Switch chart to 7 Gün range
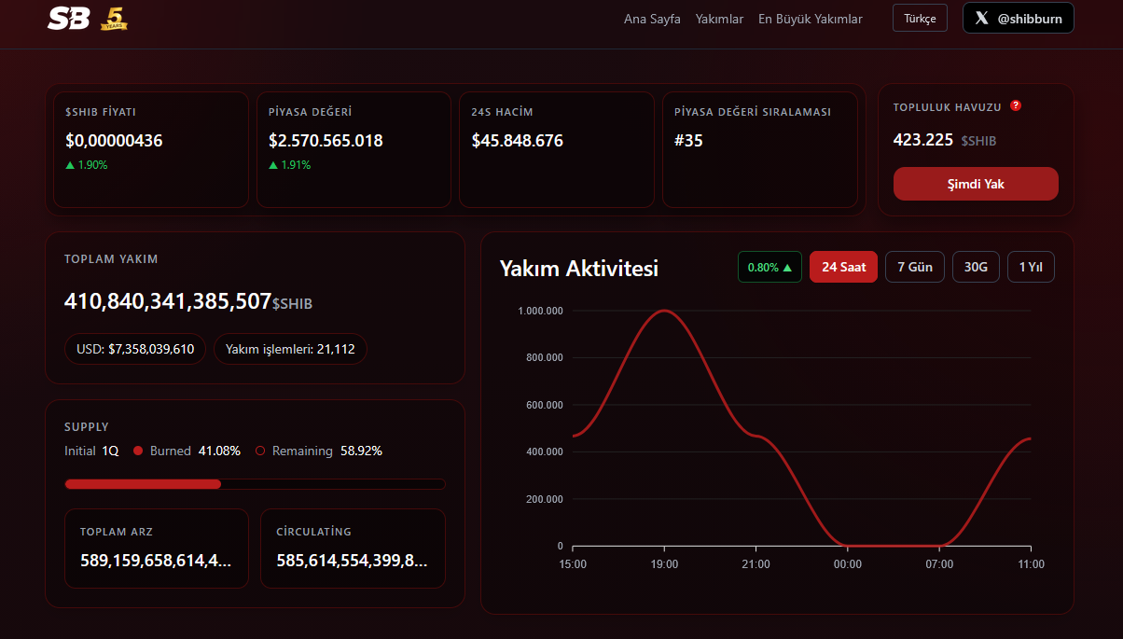This screenshot has width=1123, height=639. pos(915,267)
